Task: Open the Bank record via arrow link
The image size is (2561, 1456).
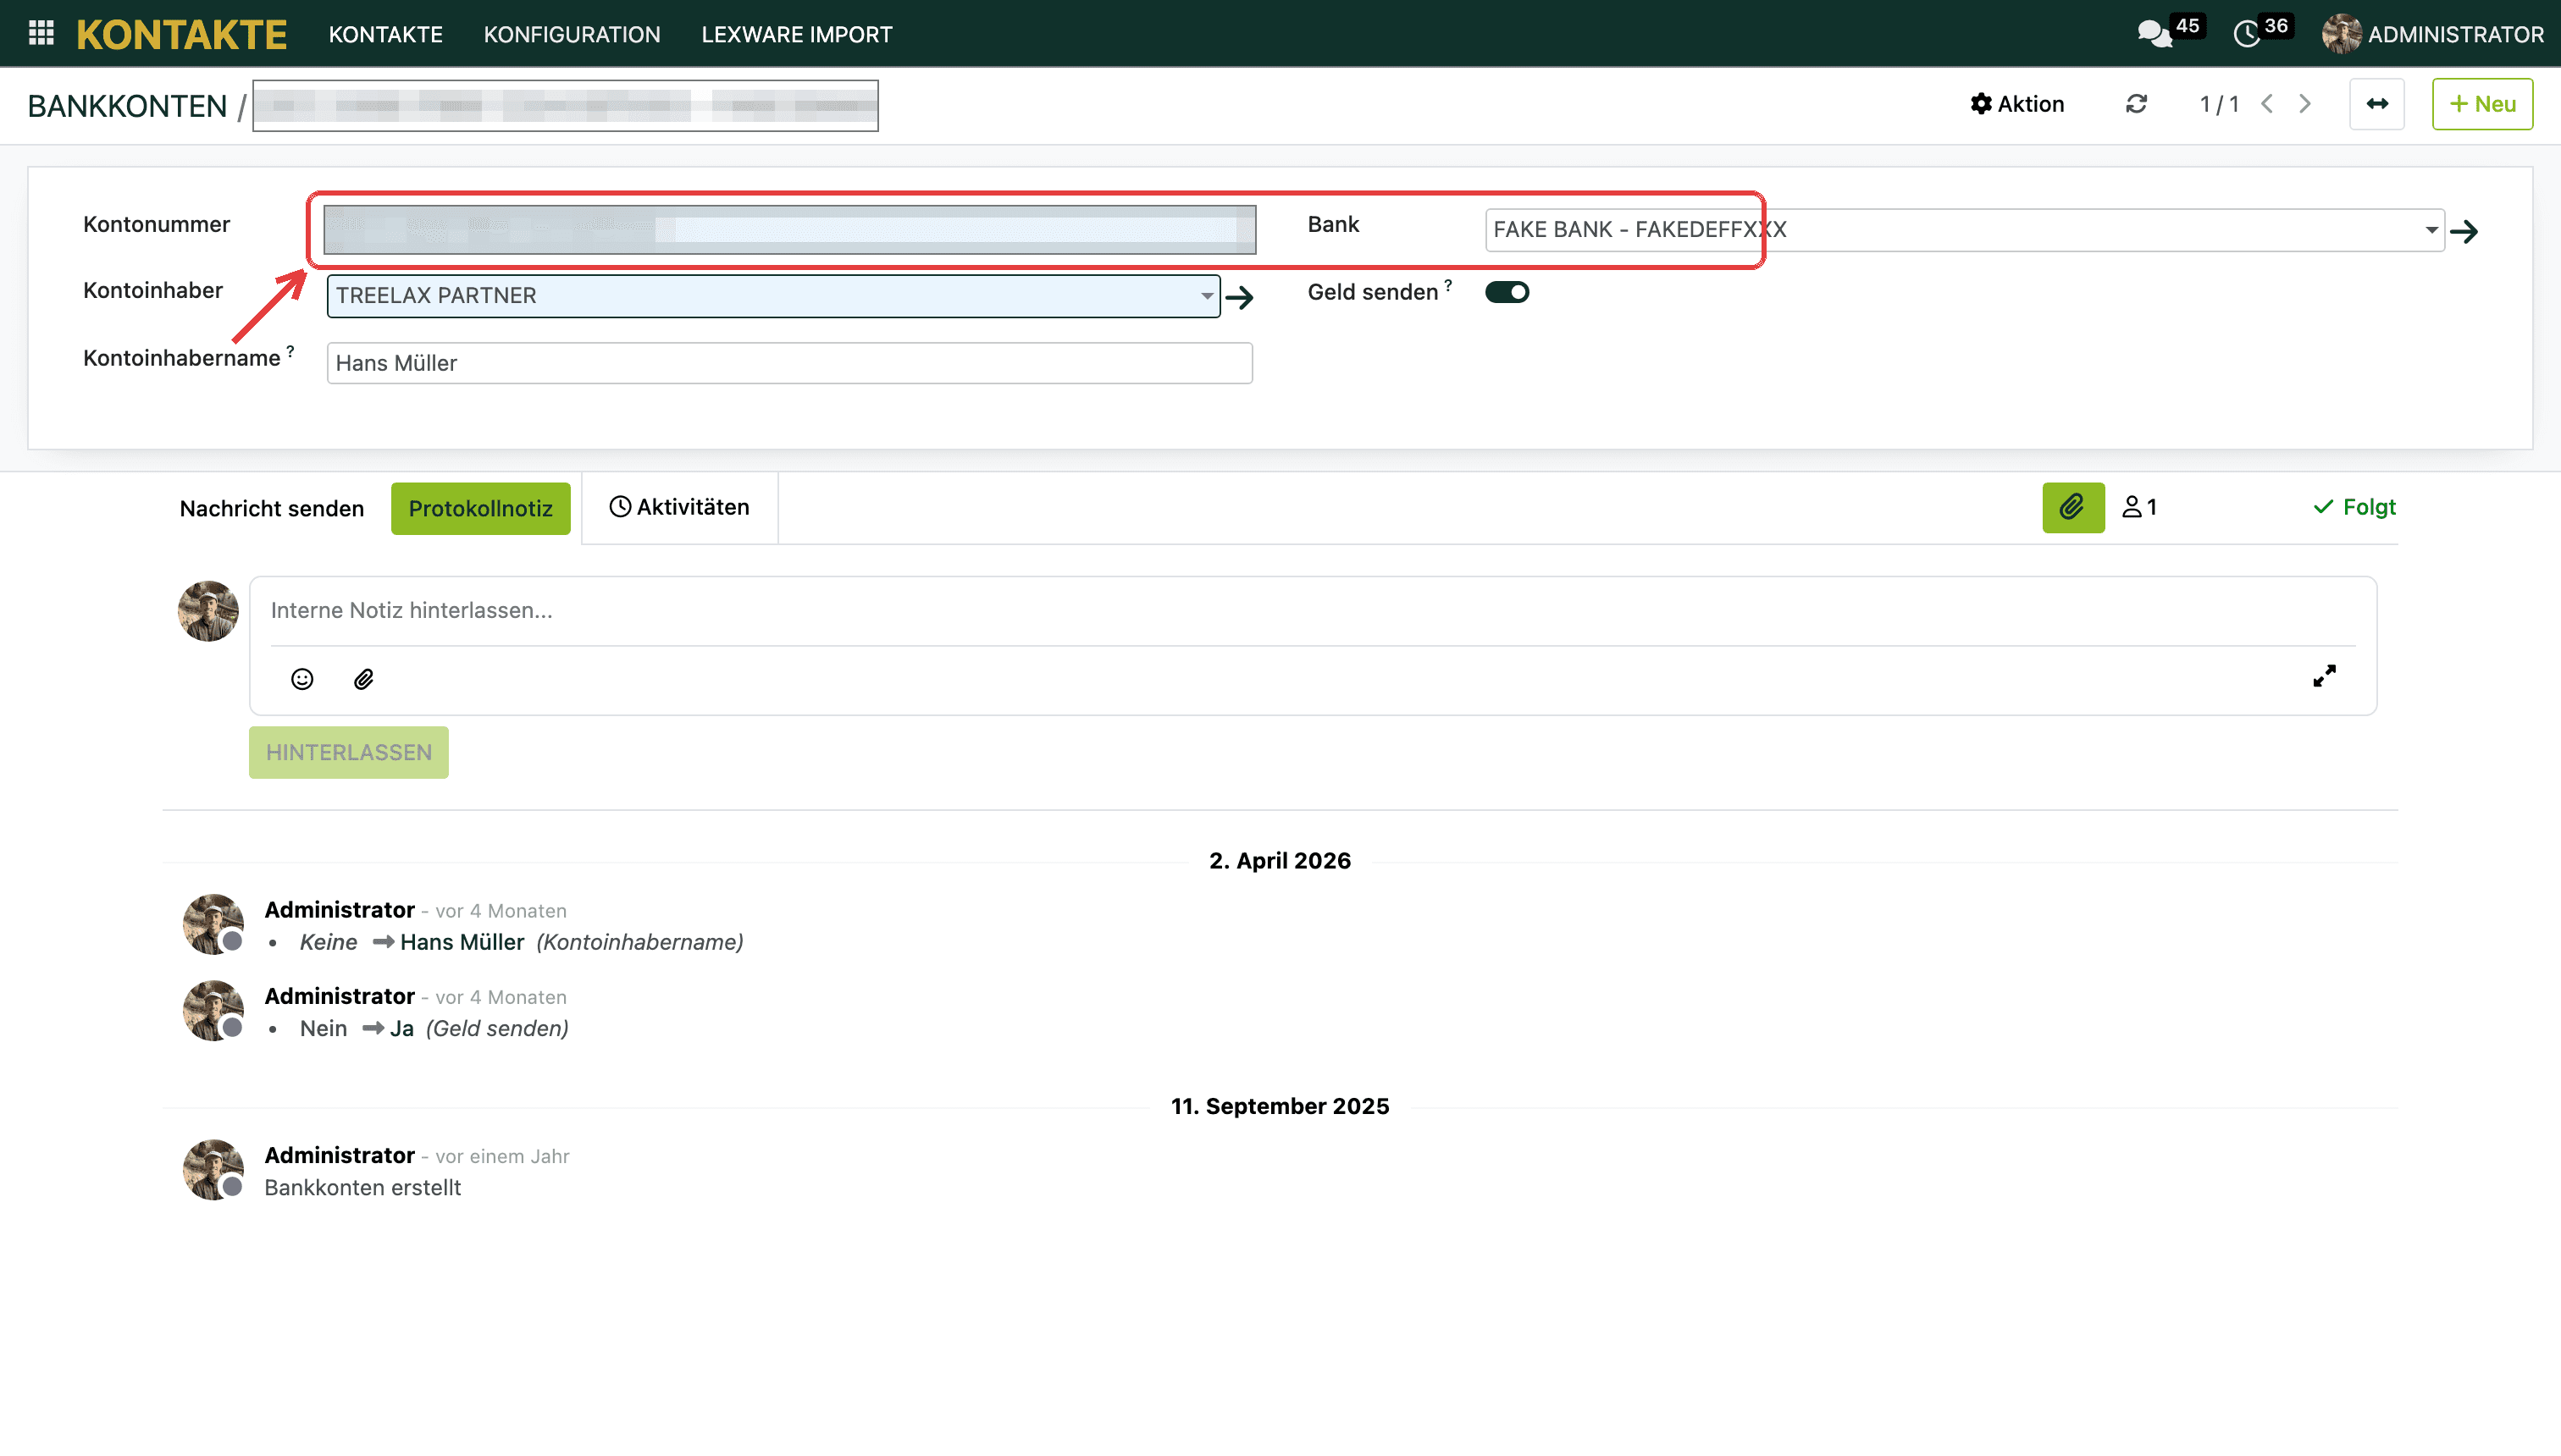Action: pyautogui.click(x=2464, y=231)
